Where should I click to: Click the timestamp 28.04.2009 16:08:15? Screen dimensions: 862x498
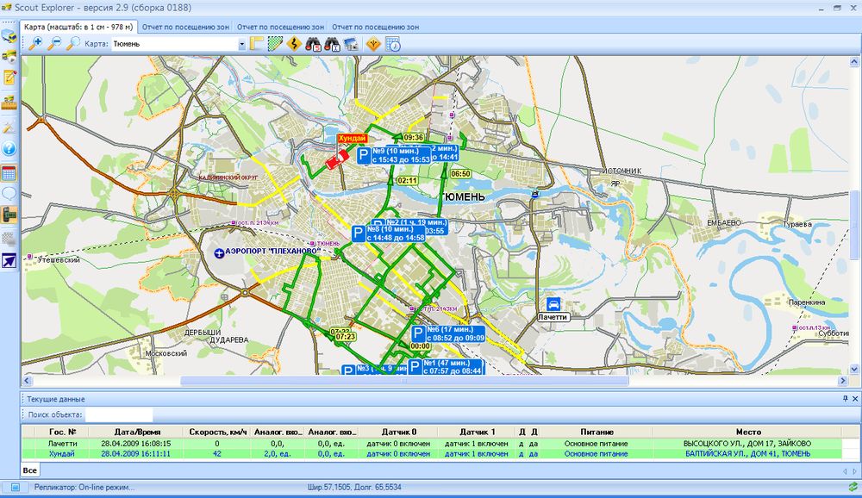[x=136, y=444]
